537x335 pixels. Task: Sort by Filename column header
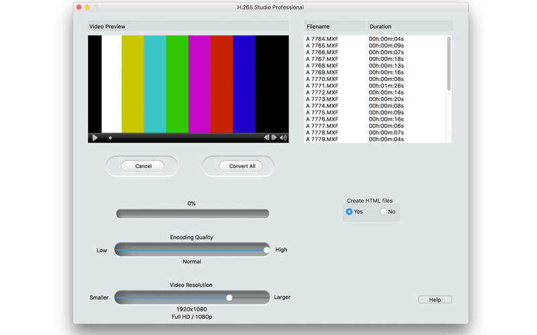tap(334, 26)
